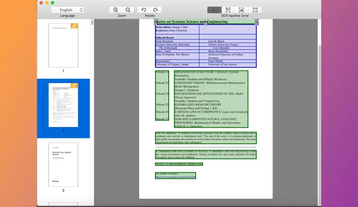Choose the image zone OCR icon

[242, 10]
